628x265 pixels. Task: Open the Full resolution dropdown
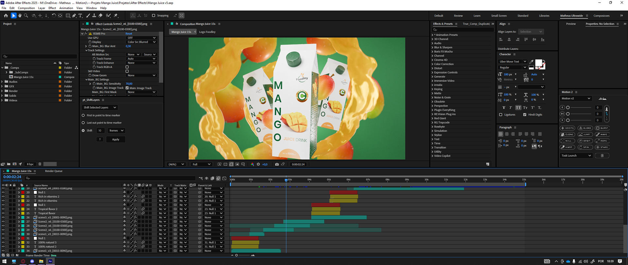tap(201, 164)
